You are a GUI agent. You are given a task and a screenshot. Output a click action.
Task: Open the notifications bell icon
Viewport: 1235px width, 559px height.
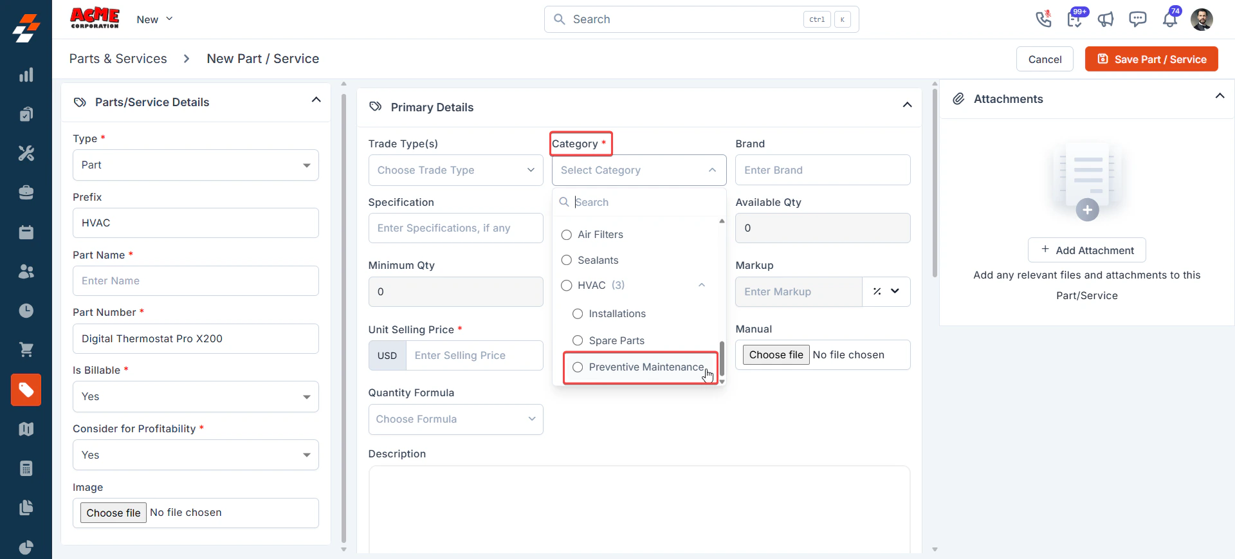coord(1170,19)
